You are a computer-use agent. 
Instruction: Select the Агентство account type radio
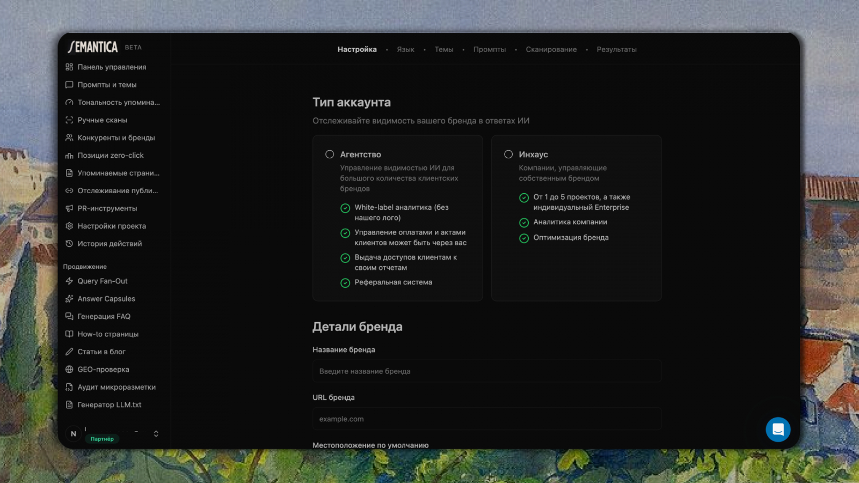(x=330, y=155)
